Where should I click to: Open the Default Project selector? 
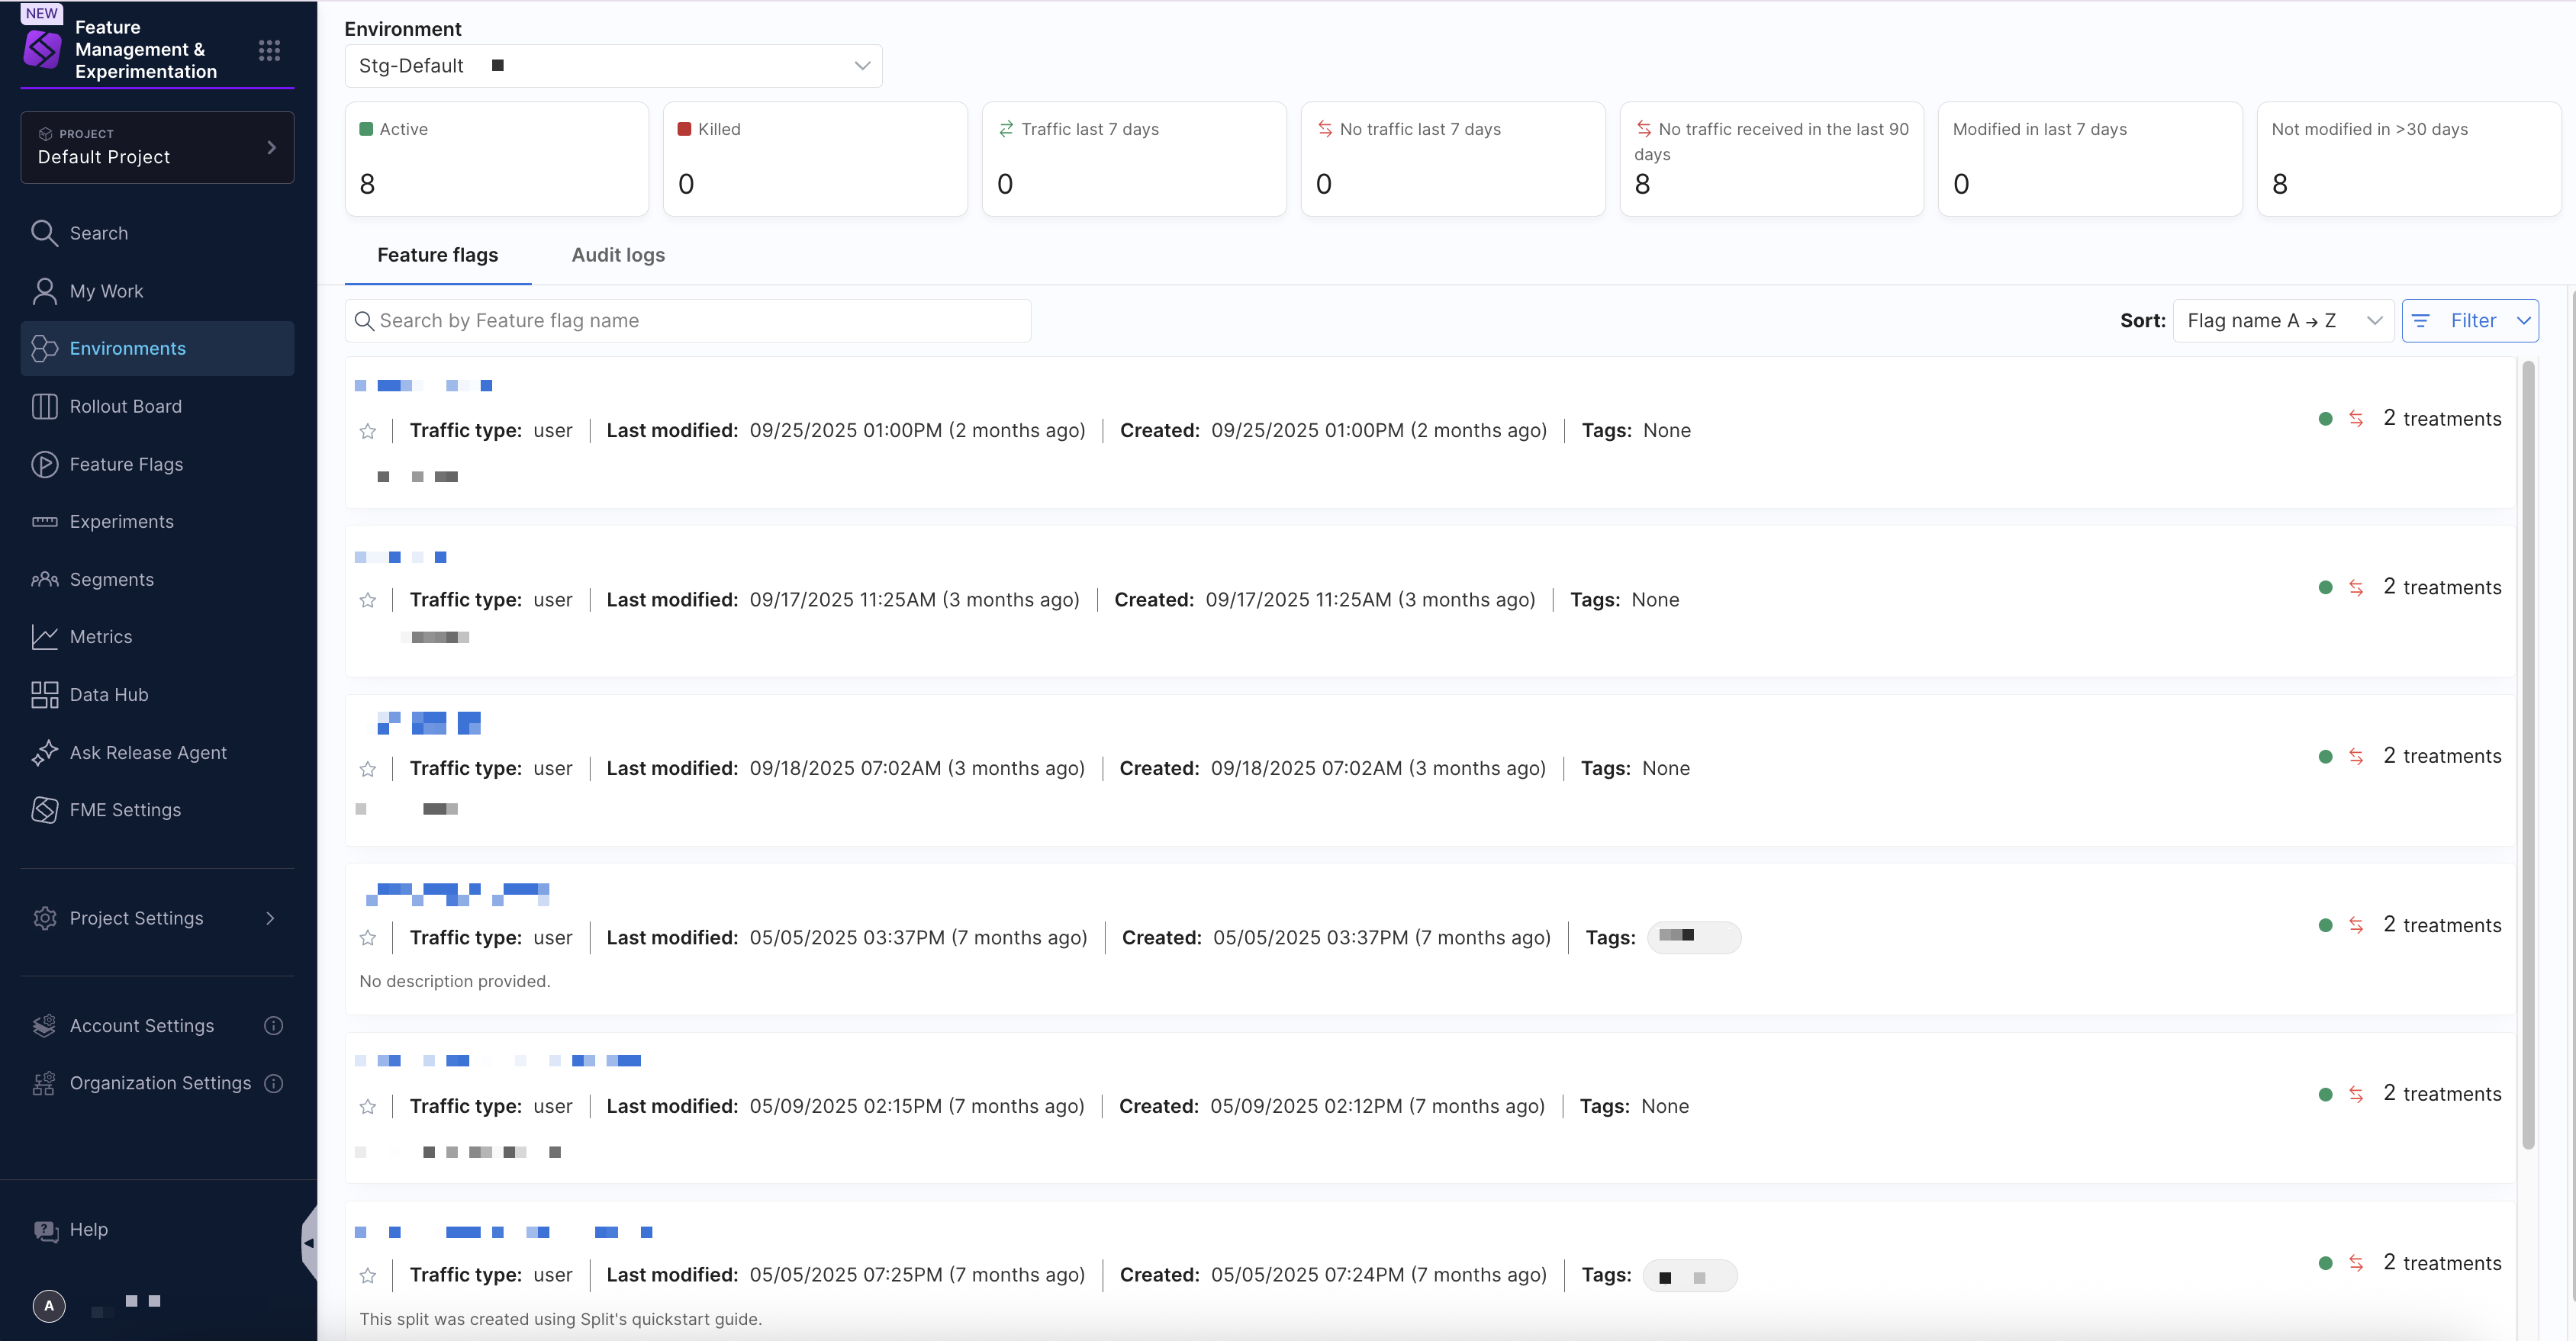click(x=157, y=148)
